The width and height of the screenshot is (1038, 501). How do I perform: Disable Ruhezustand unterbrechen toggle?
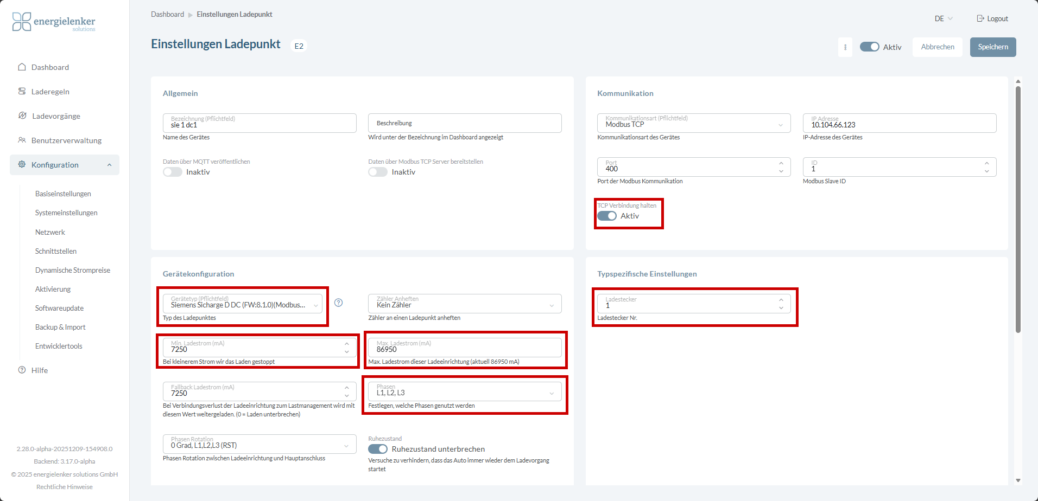[378, 449]
